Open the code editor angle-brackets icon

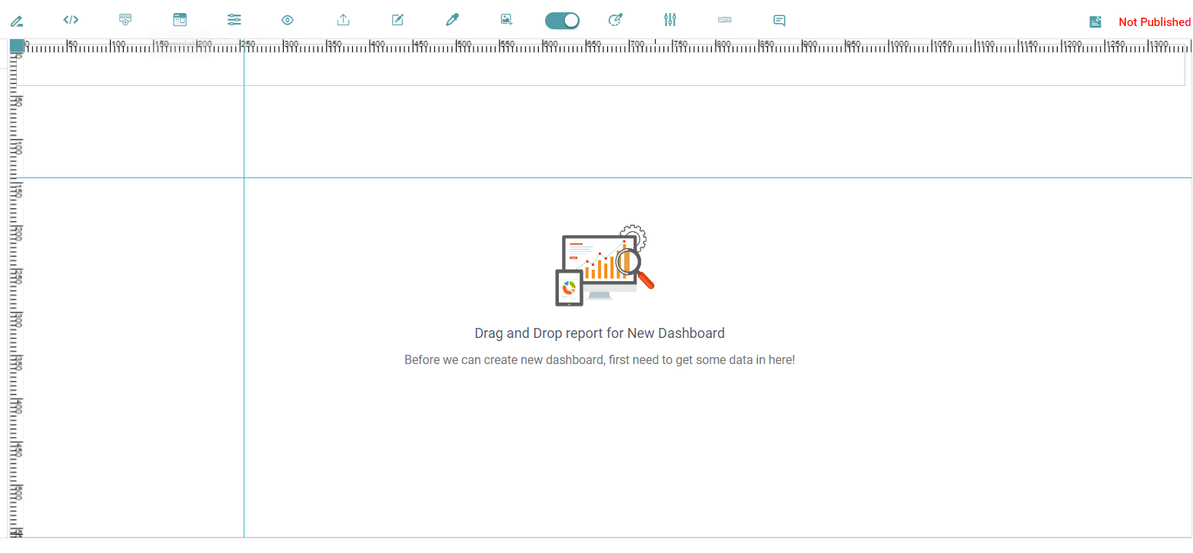71,20
